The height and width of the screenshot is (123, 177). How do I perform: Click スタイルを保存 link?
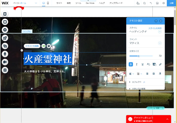[155, 28]
